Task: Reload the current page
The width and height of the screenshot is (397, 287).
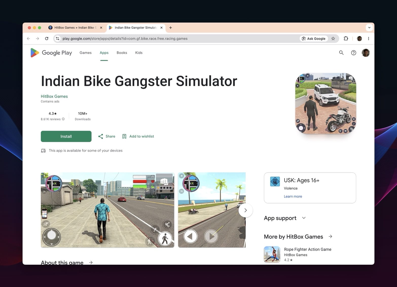Action: [47, 39]
